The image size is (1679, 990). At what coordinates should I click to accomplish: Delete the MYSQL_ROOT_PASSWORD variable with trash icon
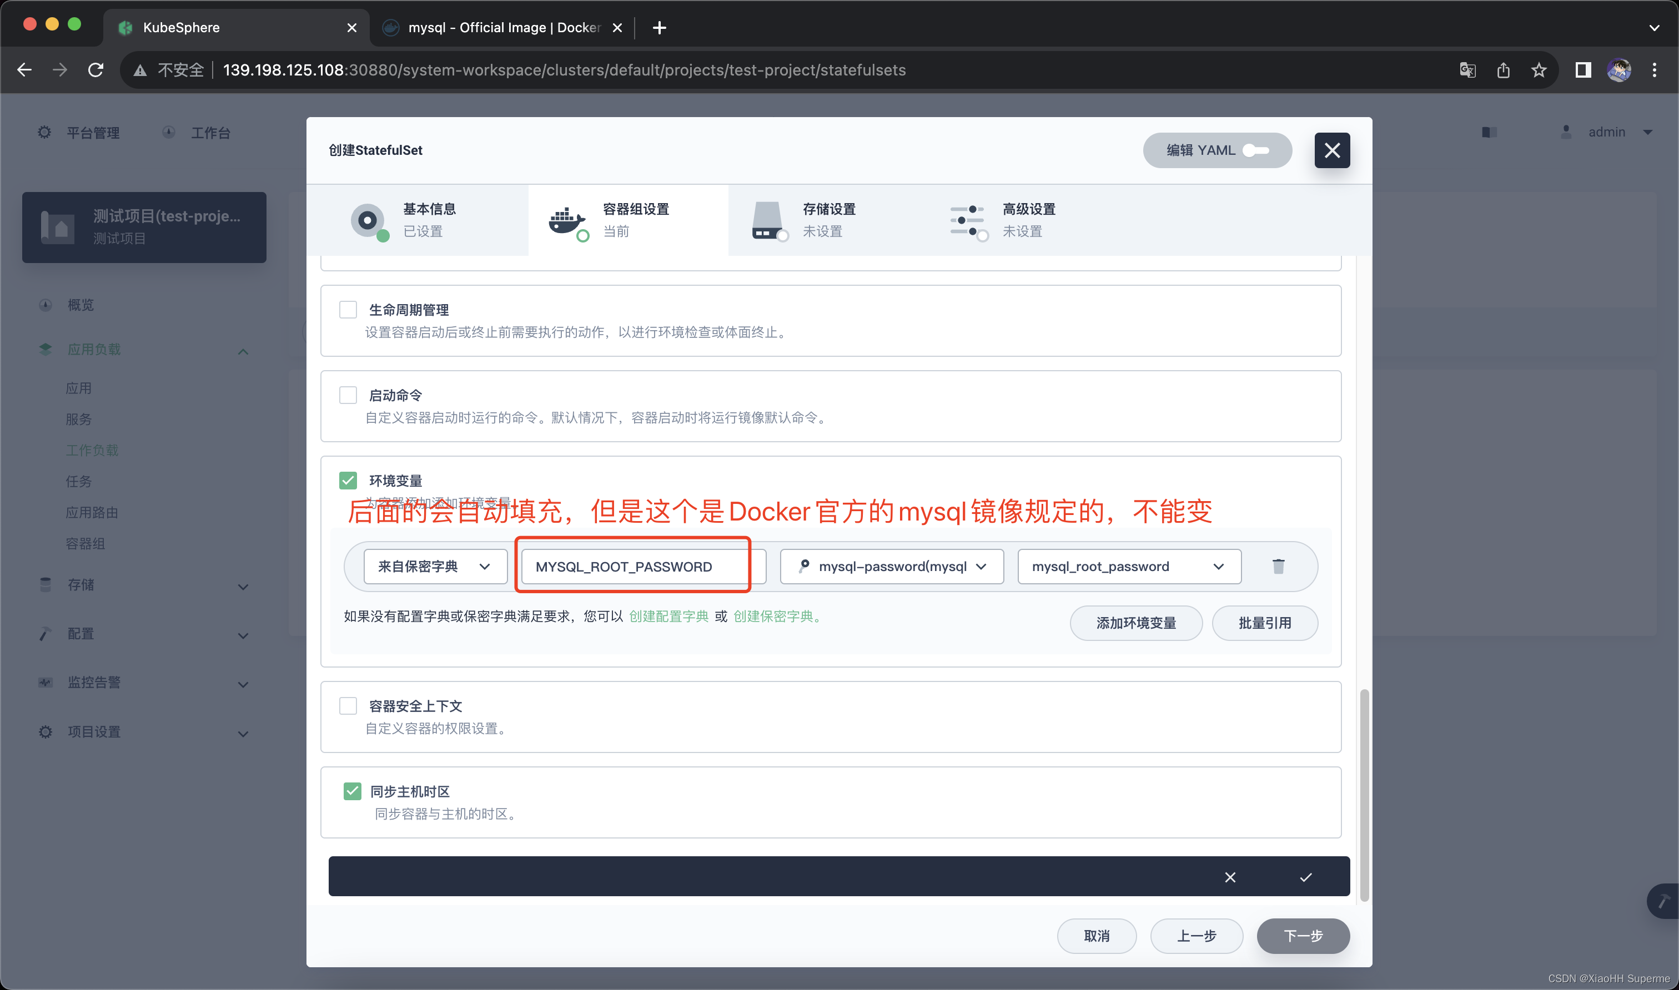click(1278, 567)
